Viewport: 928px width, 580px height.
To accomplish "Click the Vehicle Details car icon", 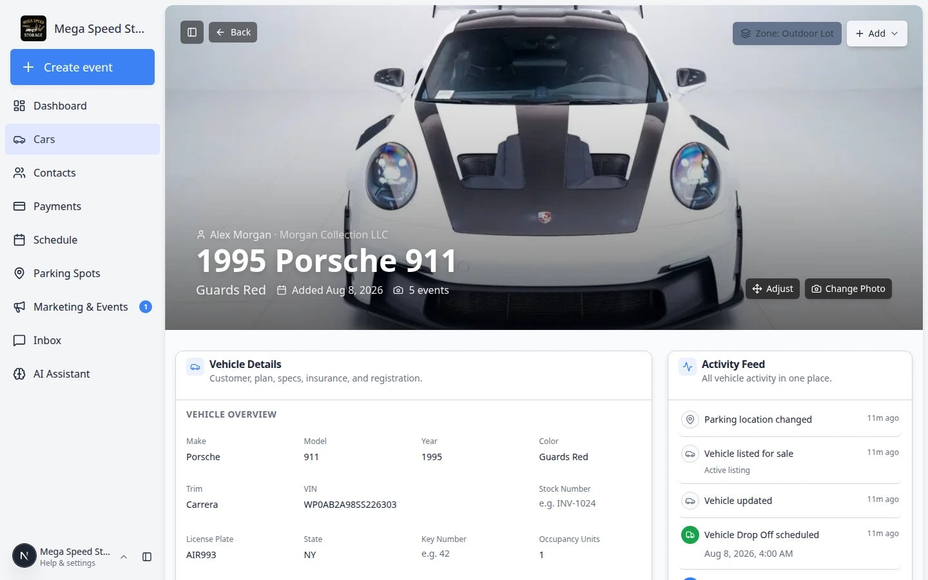I will click(x=195, y=367).
